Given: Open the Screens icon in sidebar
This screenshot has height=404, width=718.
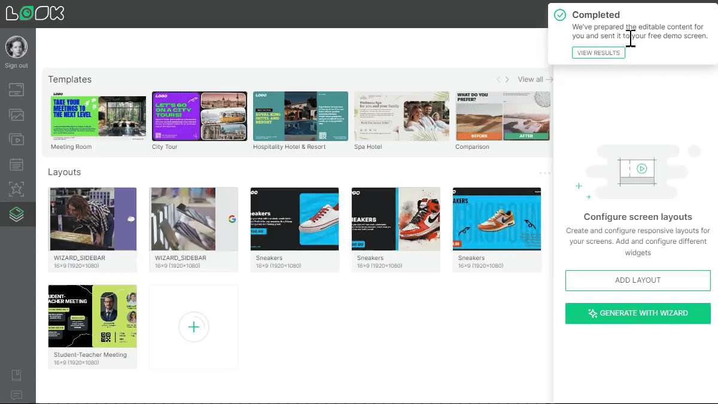Looking at the screenshot, I should tap(17, 90).
